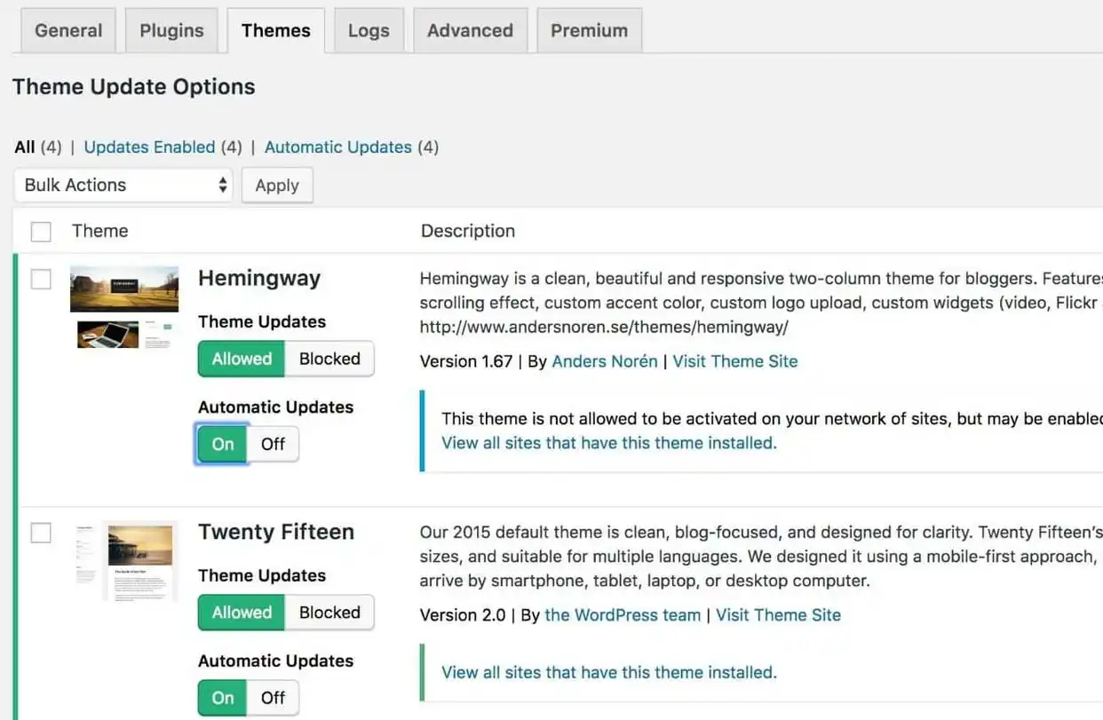The image size is (1103, 720).
Task: Open the Anders Norén author link
Action: (605, 361)
